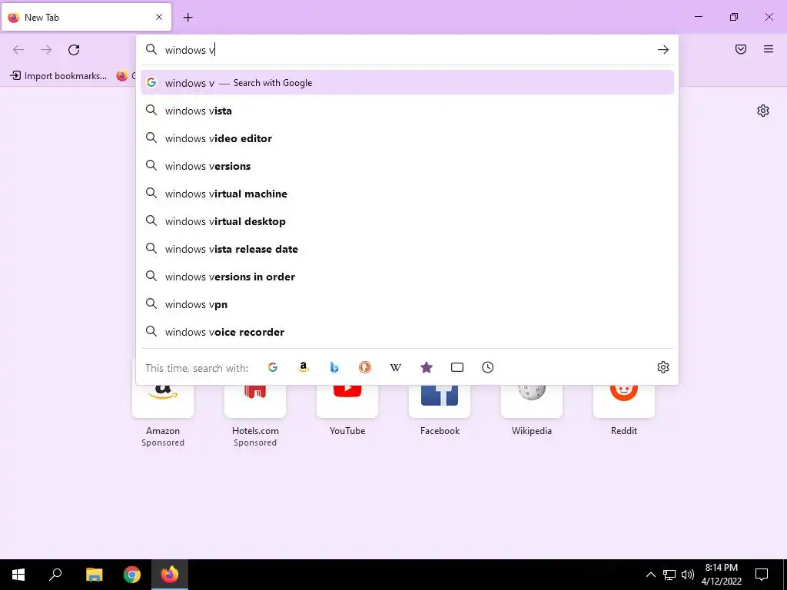The height and width of the screenshot is (590, 787).
Task: Select the 'windows virtual machine' suggestion
Action: [x=407, y=193]
